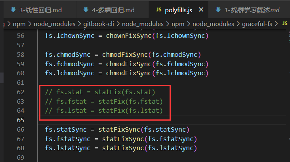Click first node_modules breadcrumb entry
The width and height of the screenshot is (290, 162).
pyautogui.click(x=55, y=24)
